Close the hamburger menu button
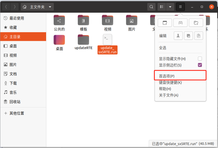218x148 pixels. (x=180, y=7)
